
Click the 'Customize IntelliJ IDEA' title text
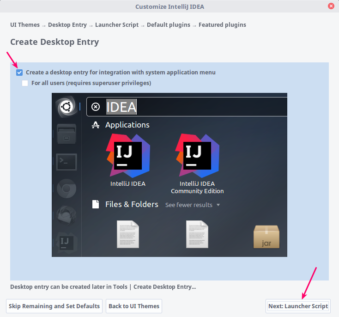169,7
